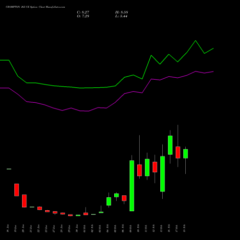
Task: Select the red candle for 17 Feb
Action: (178, 153)
